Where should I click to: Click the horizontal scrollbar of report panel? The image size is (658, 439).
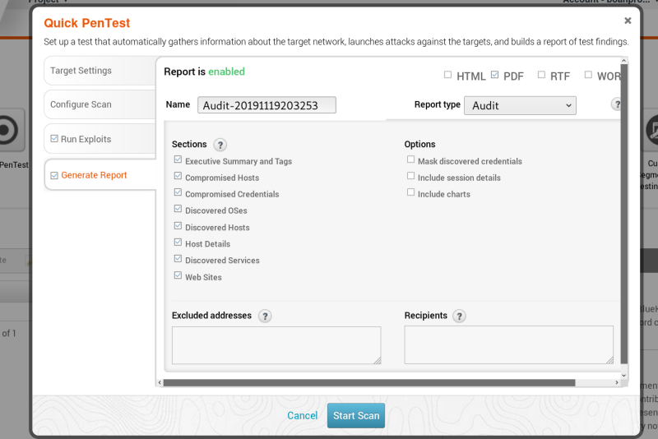[x=369, y=383]
